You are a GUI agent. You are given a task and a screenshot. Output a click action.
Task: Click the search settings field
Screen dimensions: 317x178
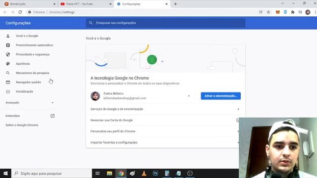tap(165, 23)
